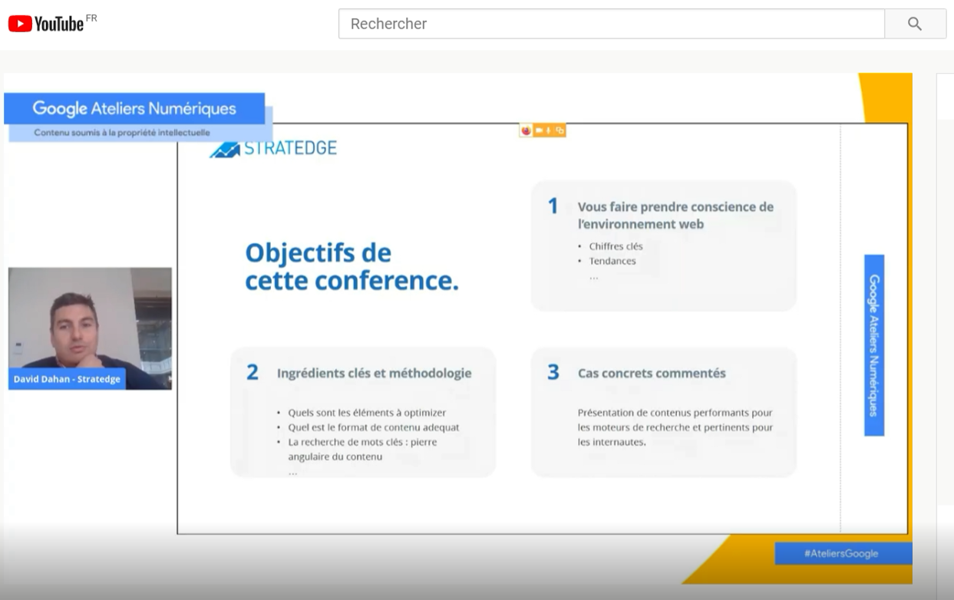Viewport: 954px width, 600px height.
Task: Click the magnifier search button
Action: (915, 24)
